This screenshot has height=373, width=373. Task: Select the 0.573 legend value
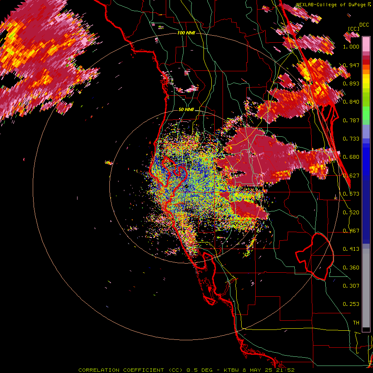[351, 194]
